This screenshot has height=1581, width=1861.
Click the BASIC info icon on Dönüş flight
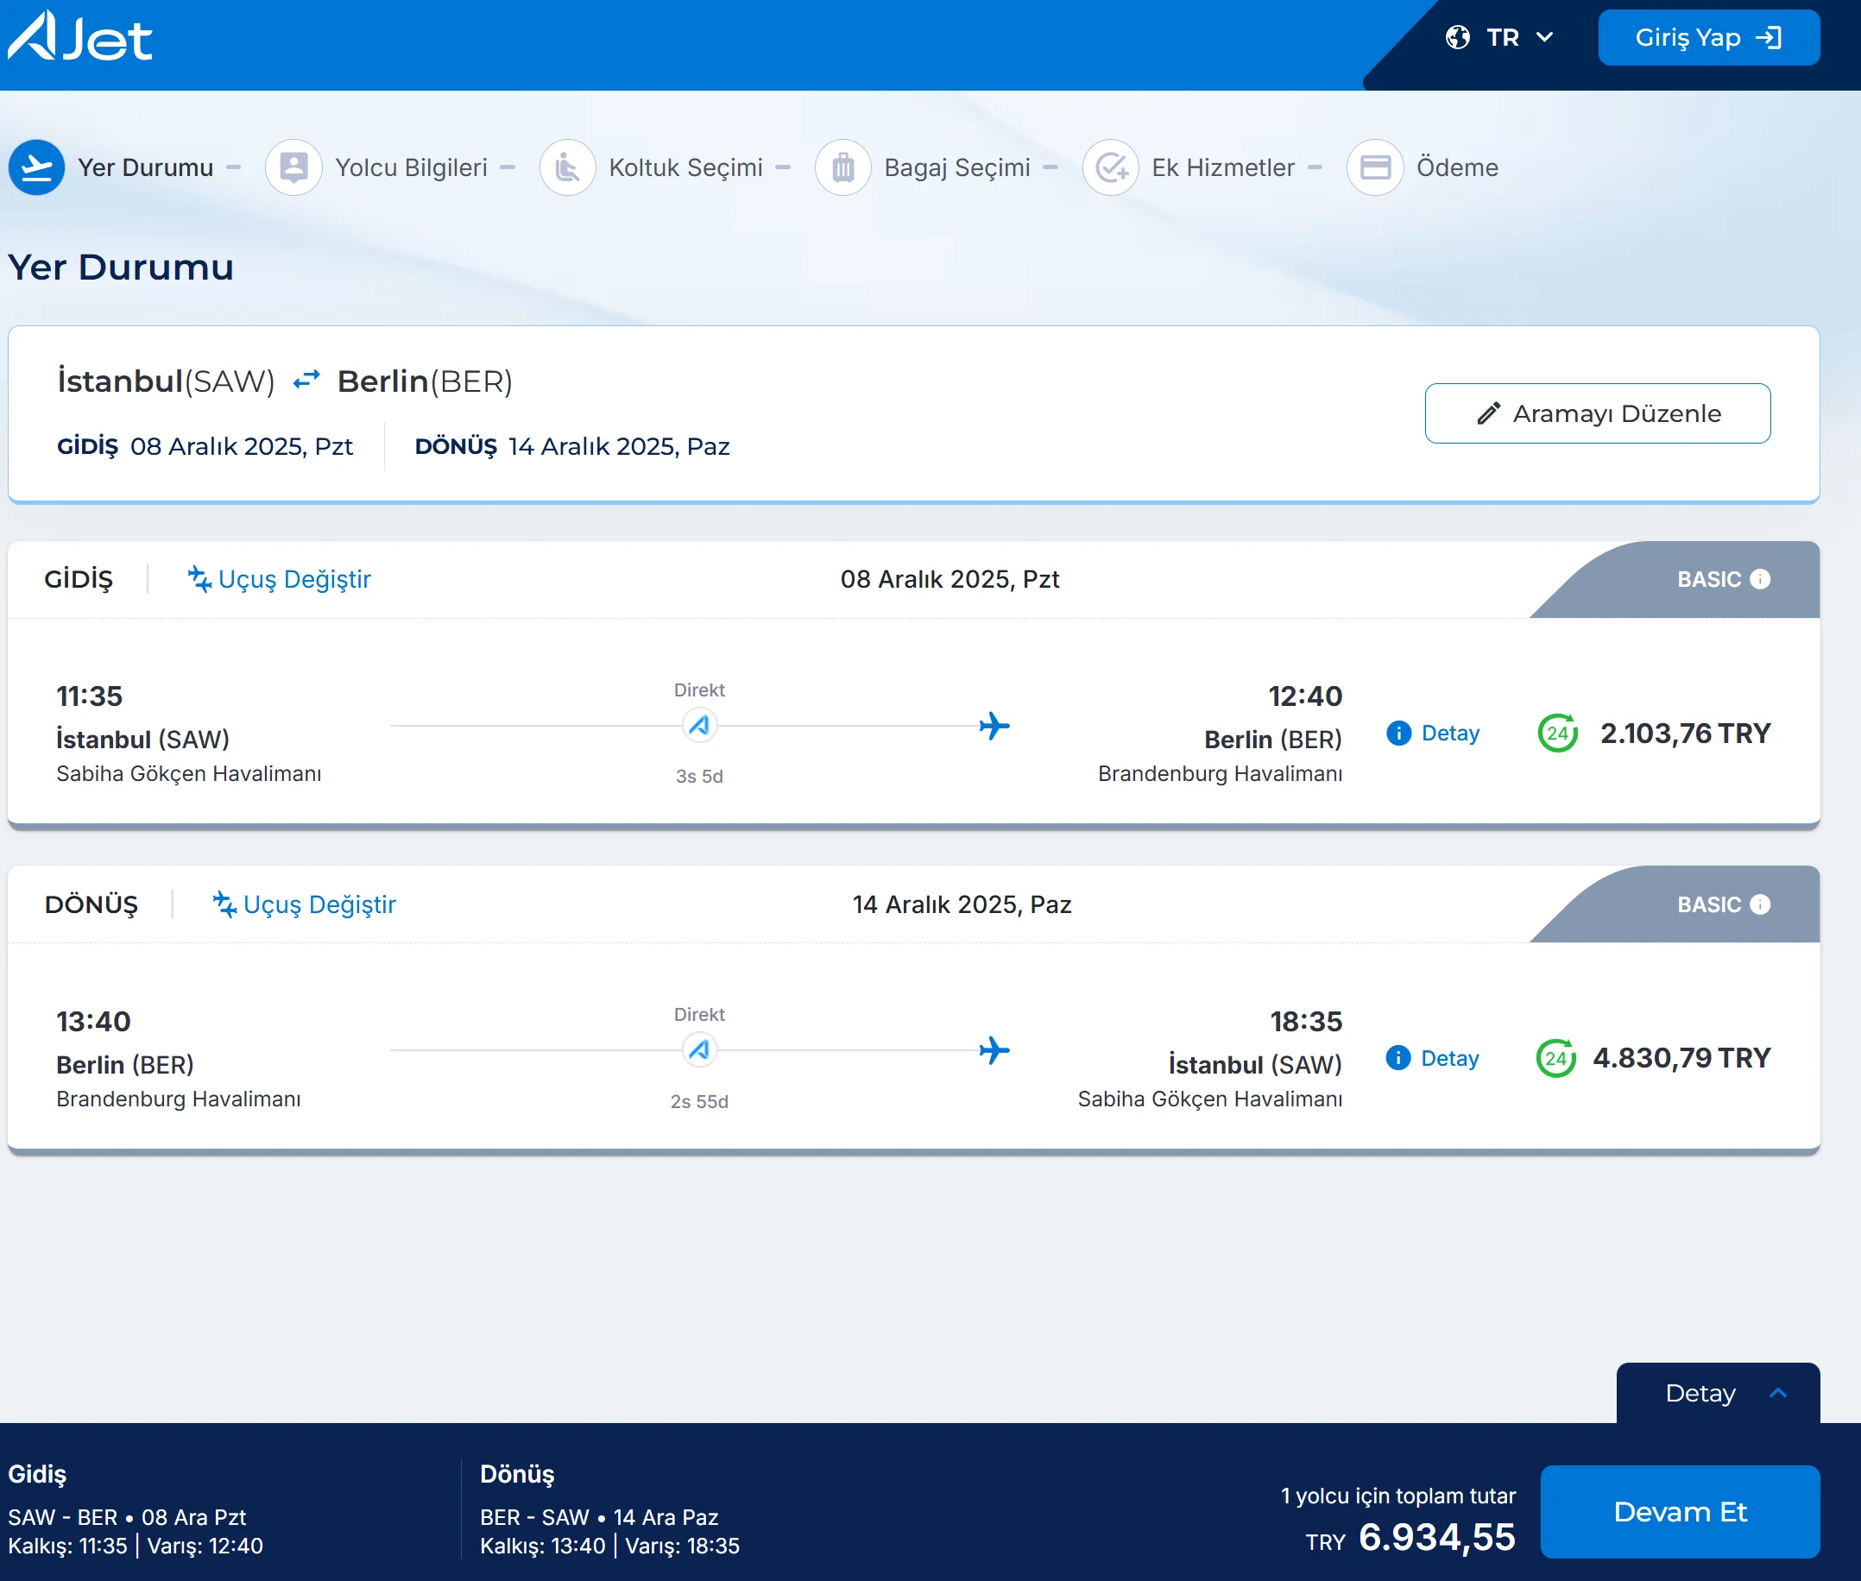point(1760,904)
